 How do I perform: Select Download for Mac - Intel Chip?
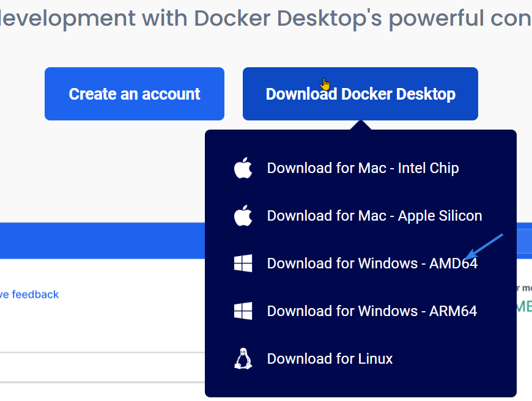363,167
